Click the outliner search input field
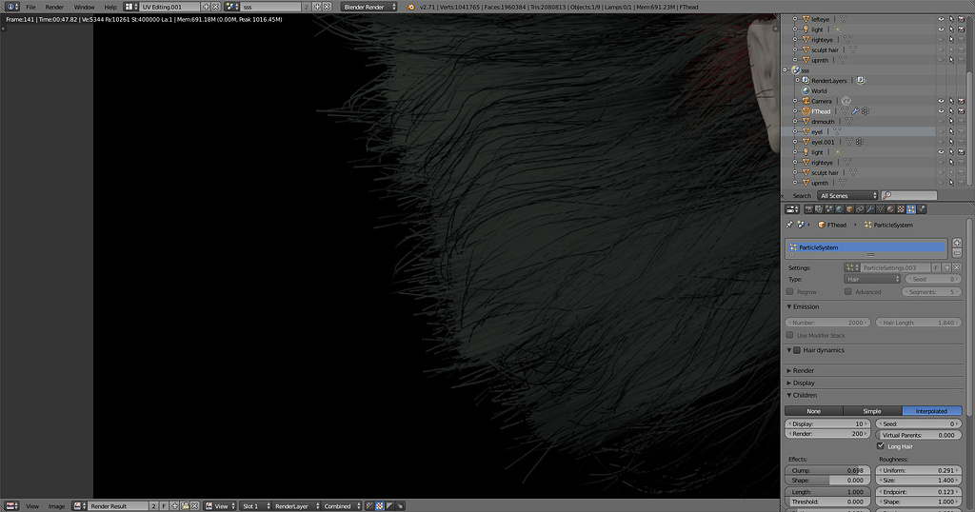975x512 pixels. click(908, 195)
